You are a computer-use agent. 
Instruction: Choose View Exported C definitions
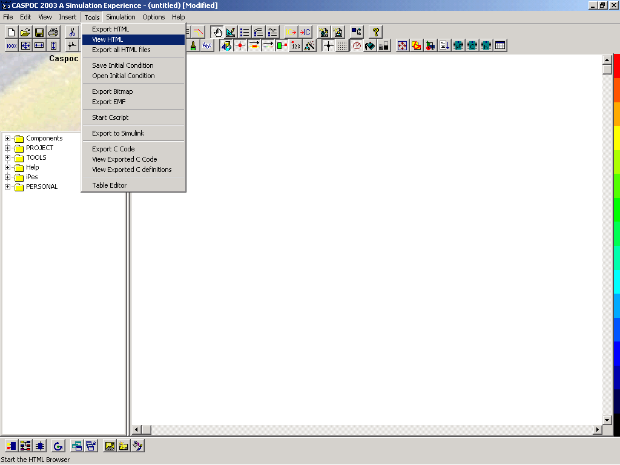[133, 170]
